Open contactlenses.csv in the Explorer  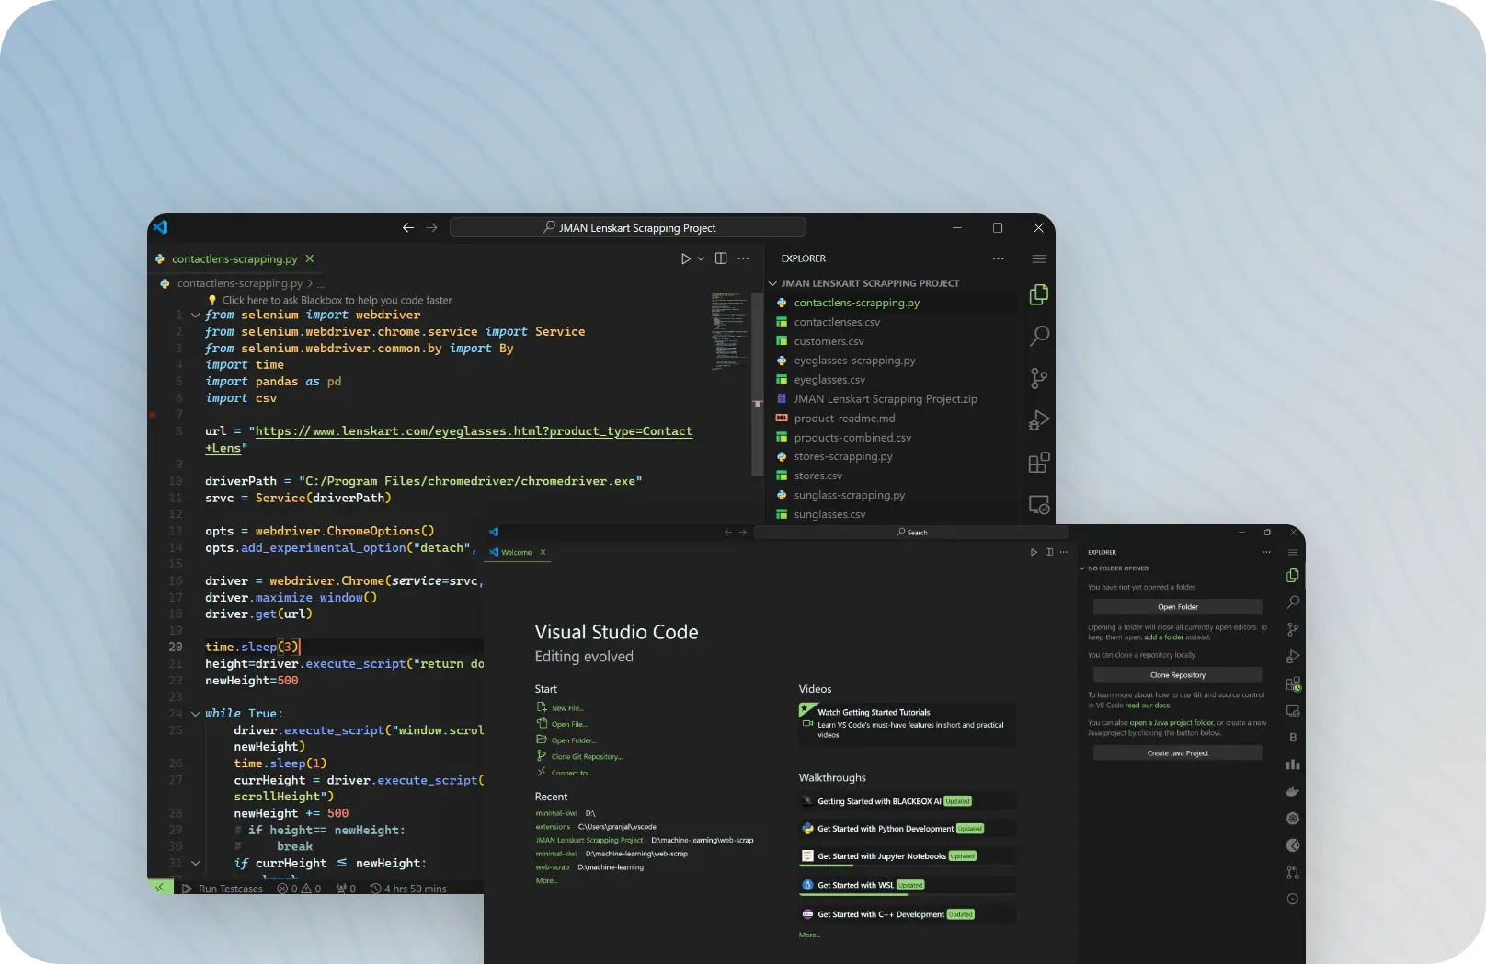(837, 322)
